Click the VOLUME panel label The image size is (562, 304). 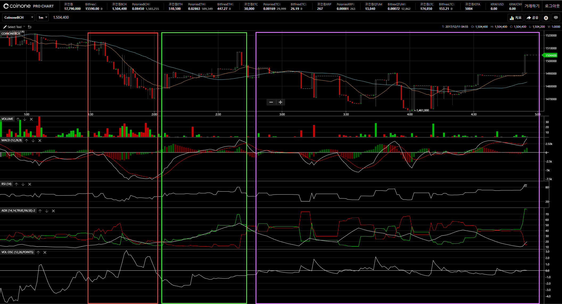click(x=7, y=119)
